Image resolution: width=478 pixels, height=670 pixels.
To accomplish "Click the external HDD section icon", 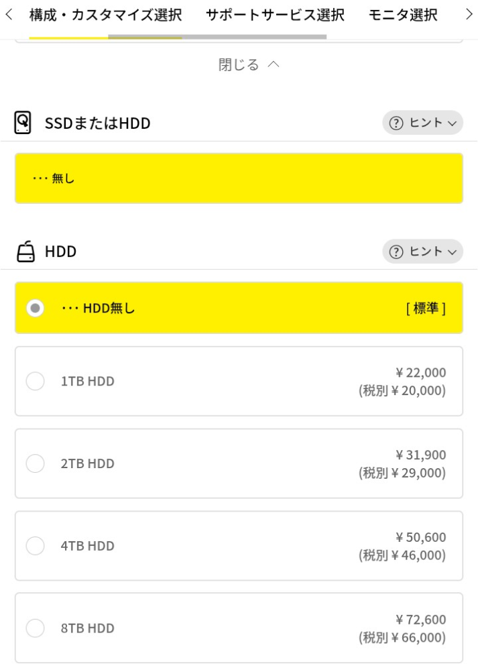I will coord(25,251).
